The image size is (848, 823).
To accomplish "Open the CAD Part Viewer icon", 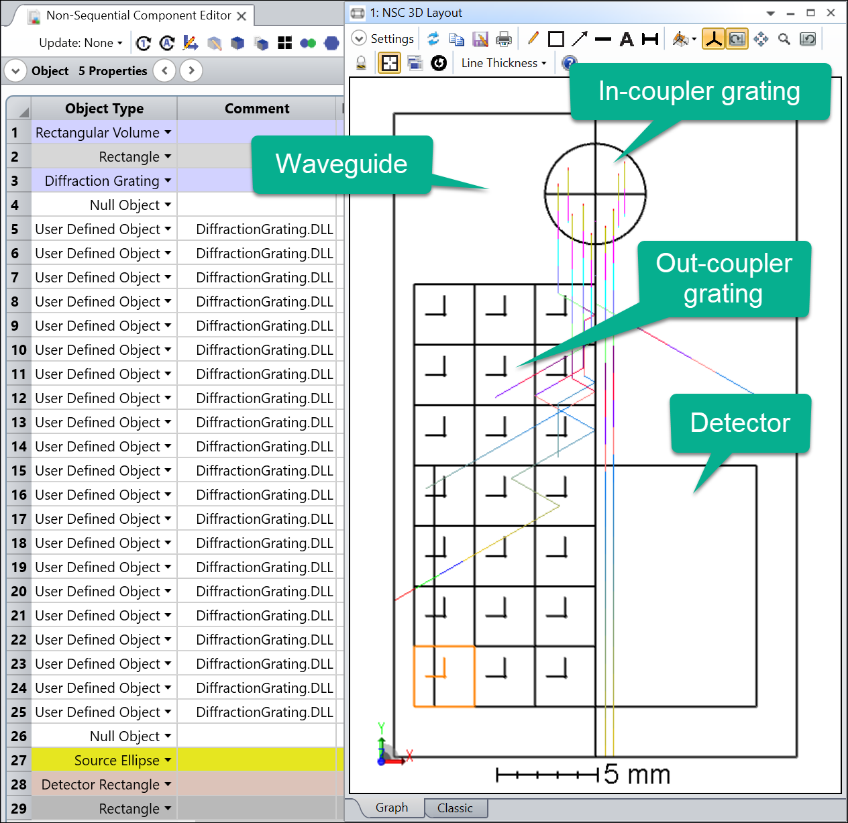I will click(x=261, y=44).
